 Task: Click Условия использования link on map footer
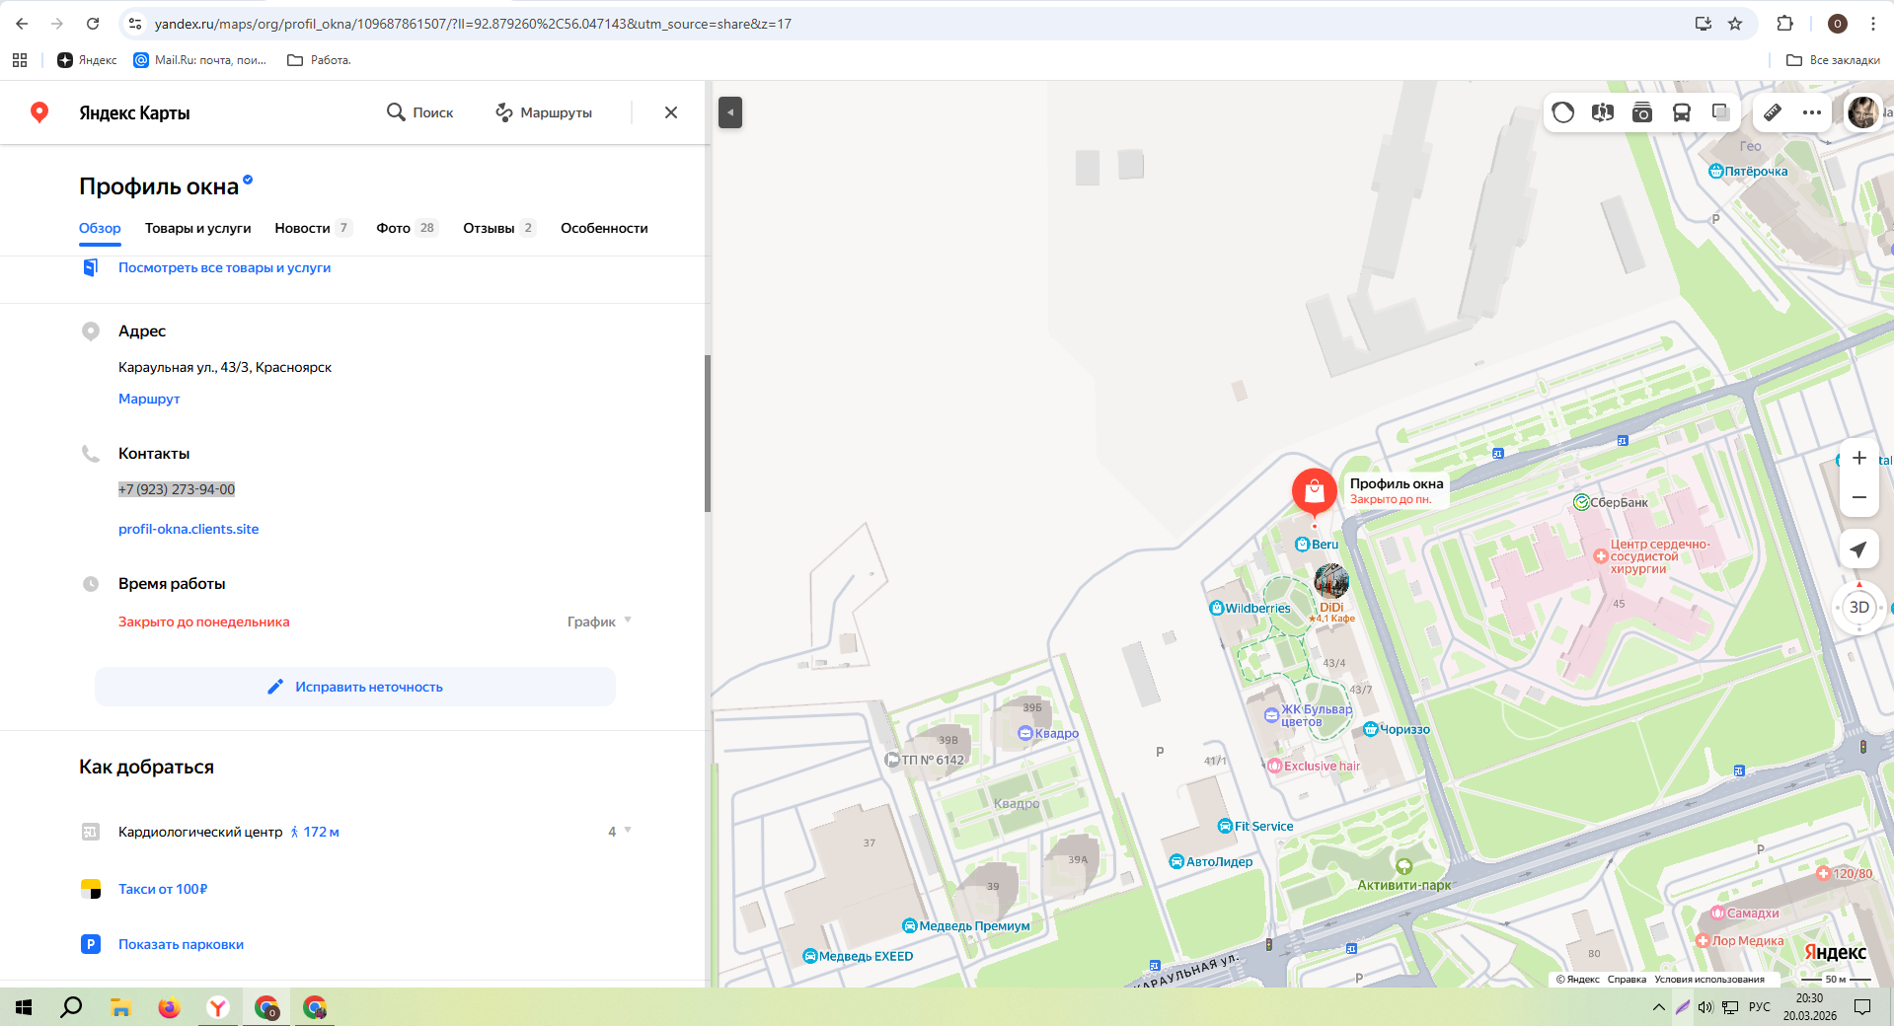(x=1709, y=980)
